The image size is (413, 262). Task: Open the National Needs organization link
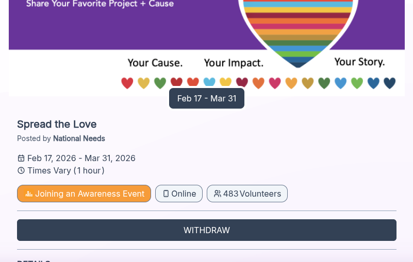(79, 138)
